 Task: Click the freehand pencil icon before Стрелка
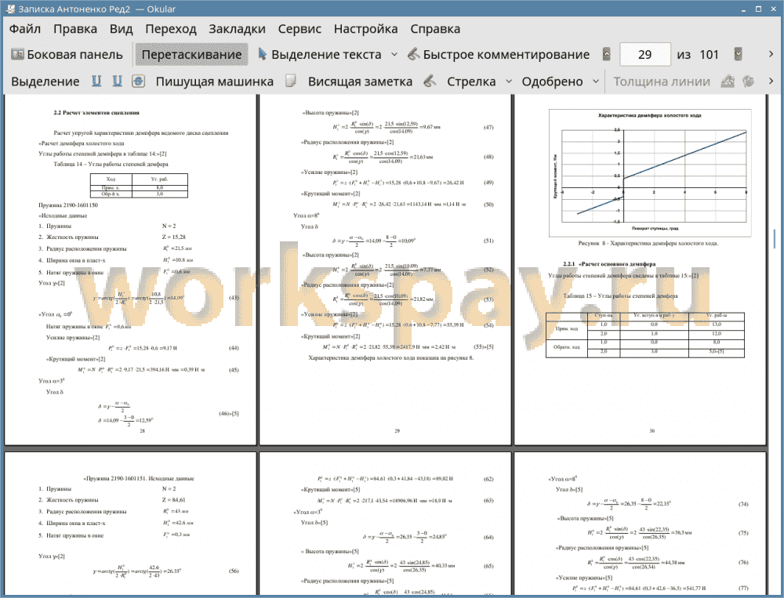(x=430, y=81)
